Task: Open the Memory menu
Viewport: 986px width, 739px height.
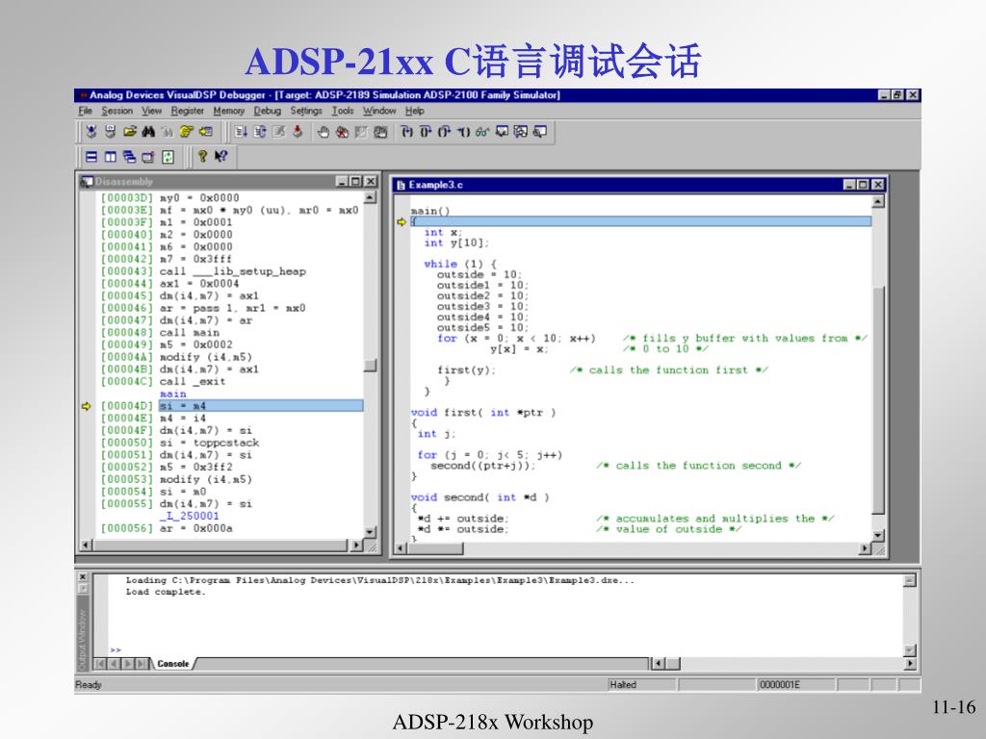Action: pos(229,111)
